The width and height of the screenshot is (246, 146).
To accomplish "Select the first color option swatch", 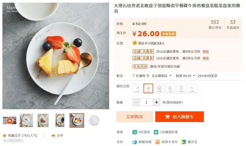I will click(x=137, y=88).
